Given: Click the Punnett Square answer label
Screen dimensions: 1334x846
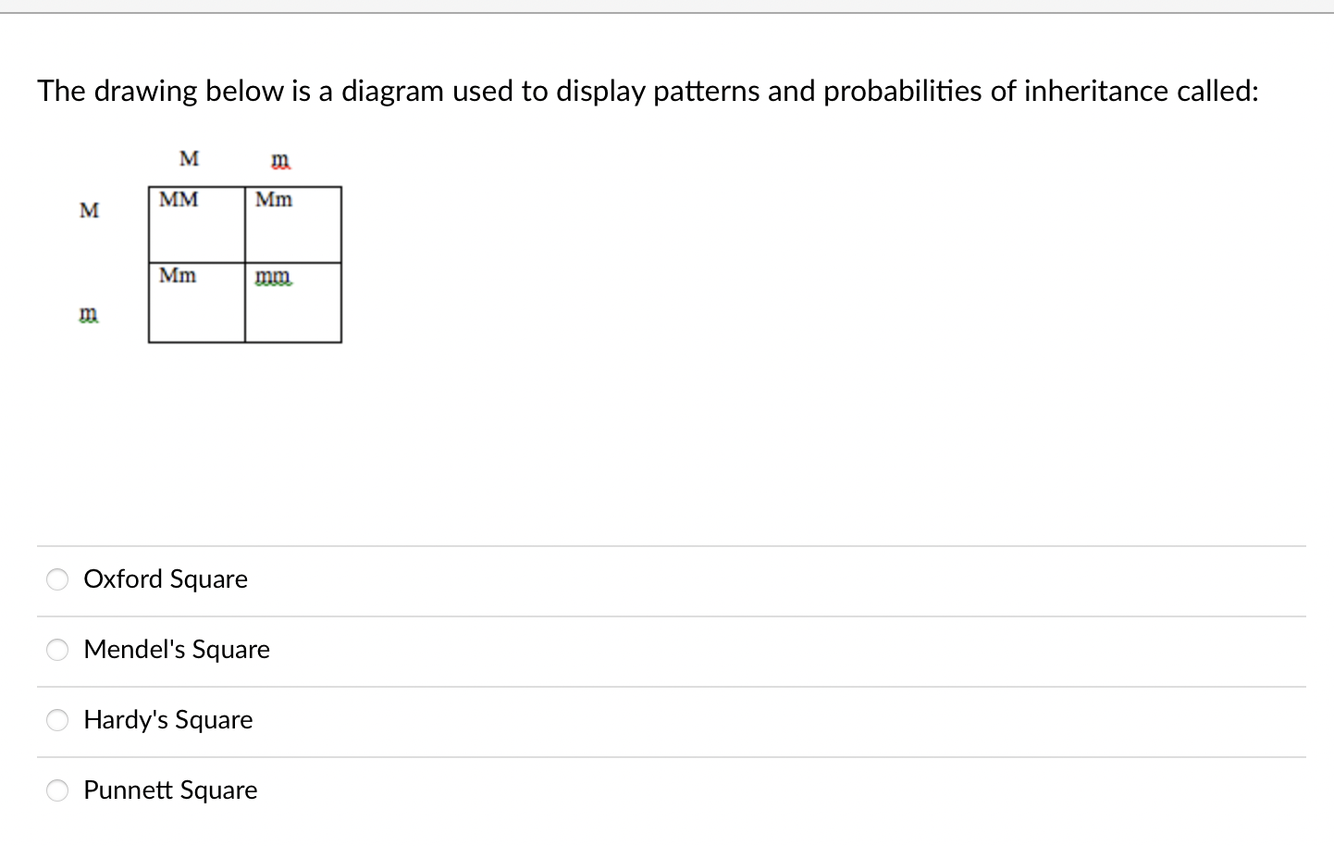Looking at the screenshot, I should pos(170,790).
